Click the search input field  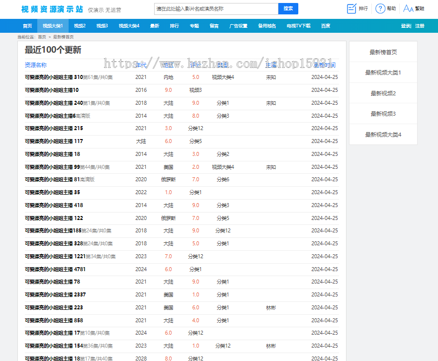(216, 9)
